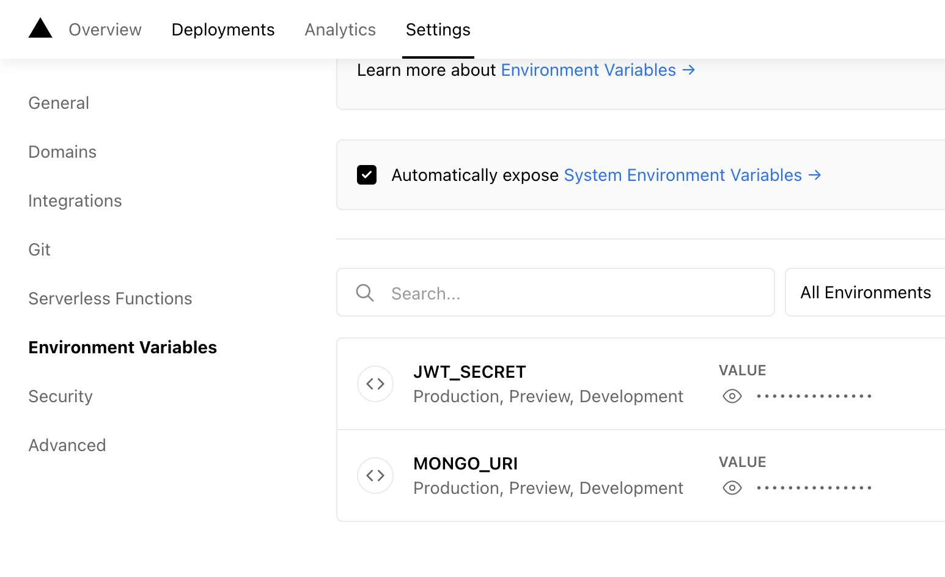Click the code icon beside JWT_SECRET
Image resolution: width=945 pixels, height=577 pixels.
click(x=375, y=383)
